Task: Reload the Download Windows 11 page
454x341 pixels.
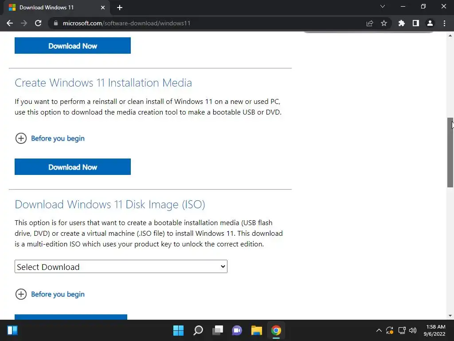Action: pos(38,23)
